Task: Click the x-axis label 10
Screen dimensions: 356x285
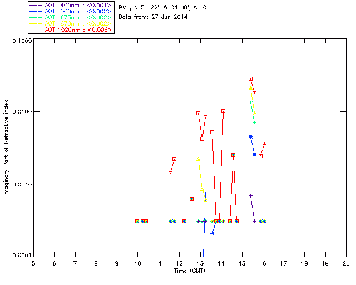Action: [x=137, y=263]
